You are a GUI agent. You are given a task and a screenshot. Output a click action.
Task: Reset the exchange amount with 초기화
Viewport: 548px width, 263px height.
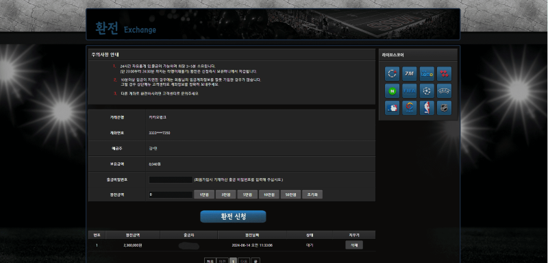point(312,195)
